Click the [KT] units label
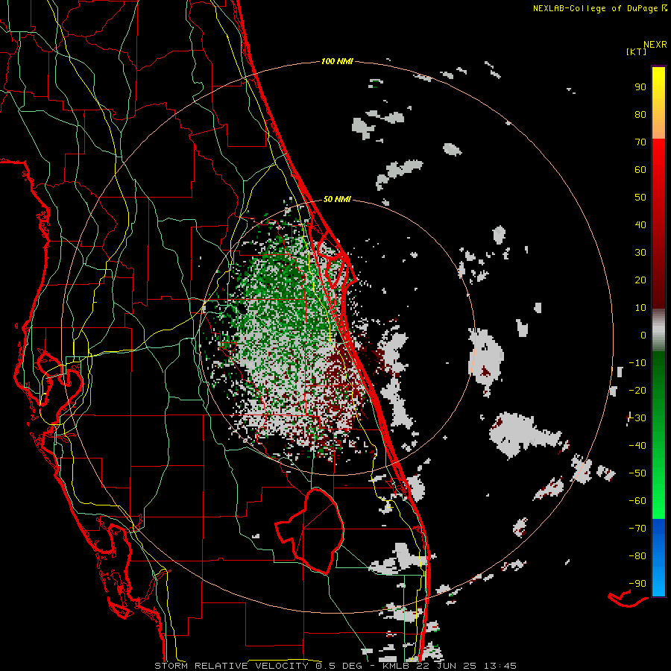 pos(637,51)
